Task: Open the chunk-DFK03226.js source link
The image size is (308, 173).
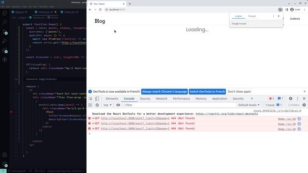Action: 277,111
